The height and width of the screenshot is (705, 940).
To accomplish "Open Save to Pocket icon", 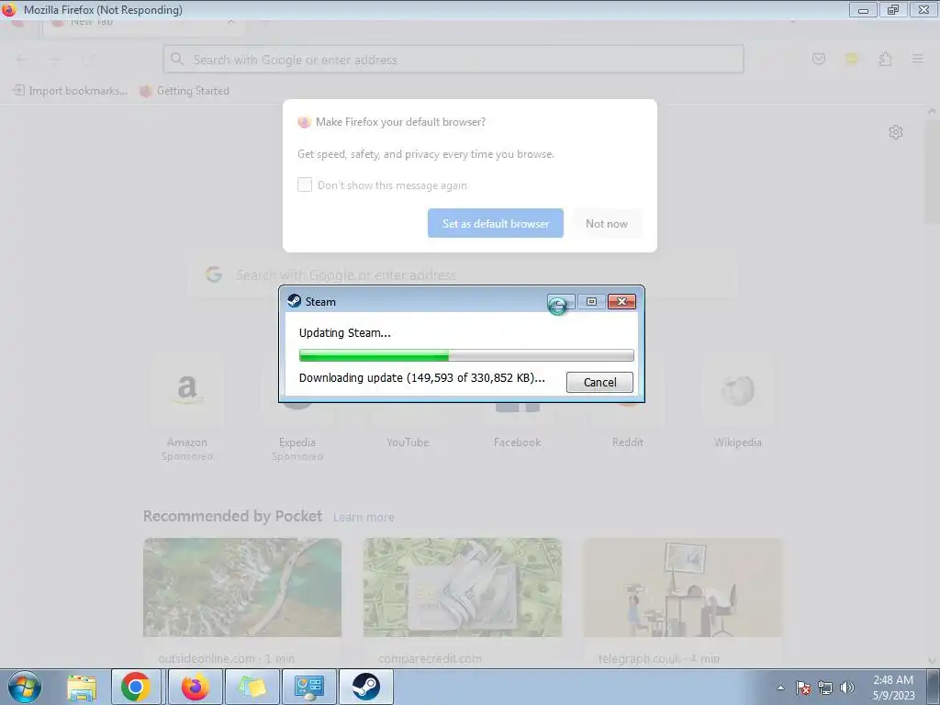I will [x=818, y=59].
